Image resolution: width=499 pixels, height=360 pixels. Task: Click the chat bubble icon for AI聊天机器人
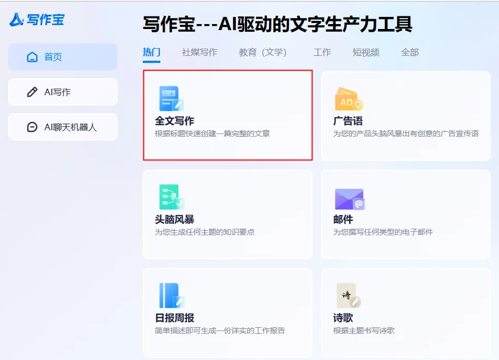(x=32, y=127)
